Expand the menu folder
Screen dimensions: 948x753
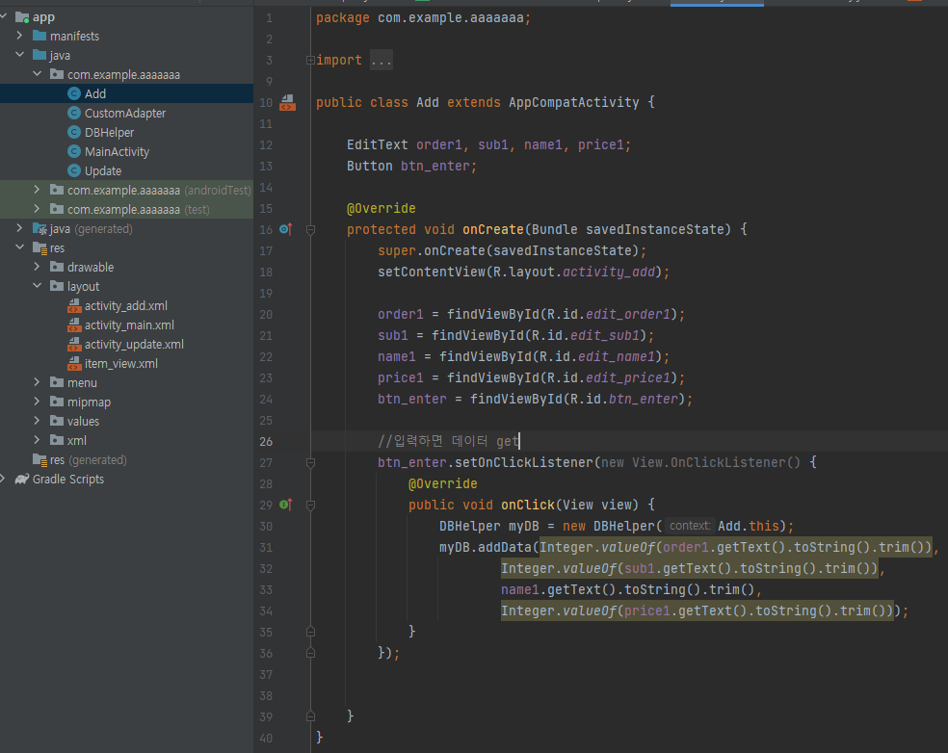pyautogui.click(x=37, y=382)
